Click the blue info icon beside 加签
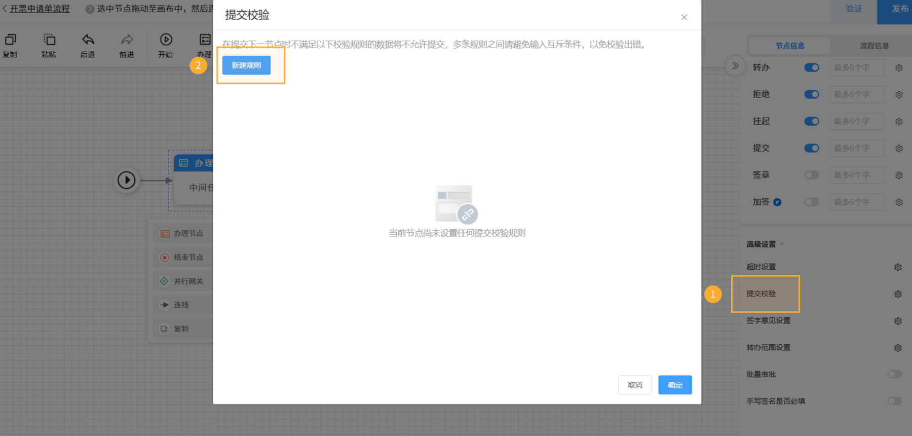 pyautogui.click(x=777, y=202)
